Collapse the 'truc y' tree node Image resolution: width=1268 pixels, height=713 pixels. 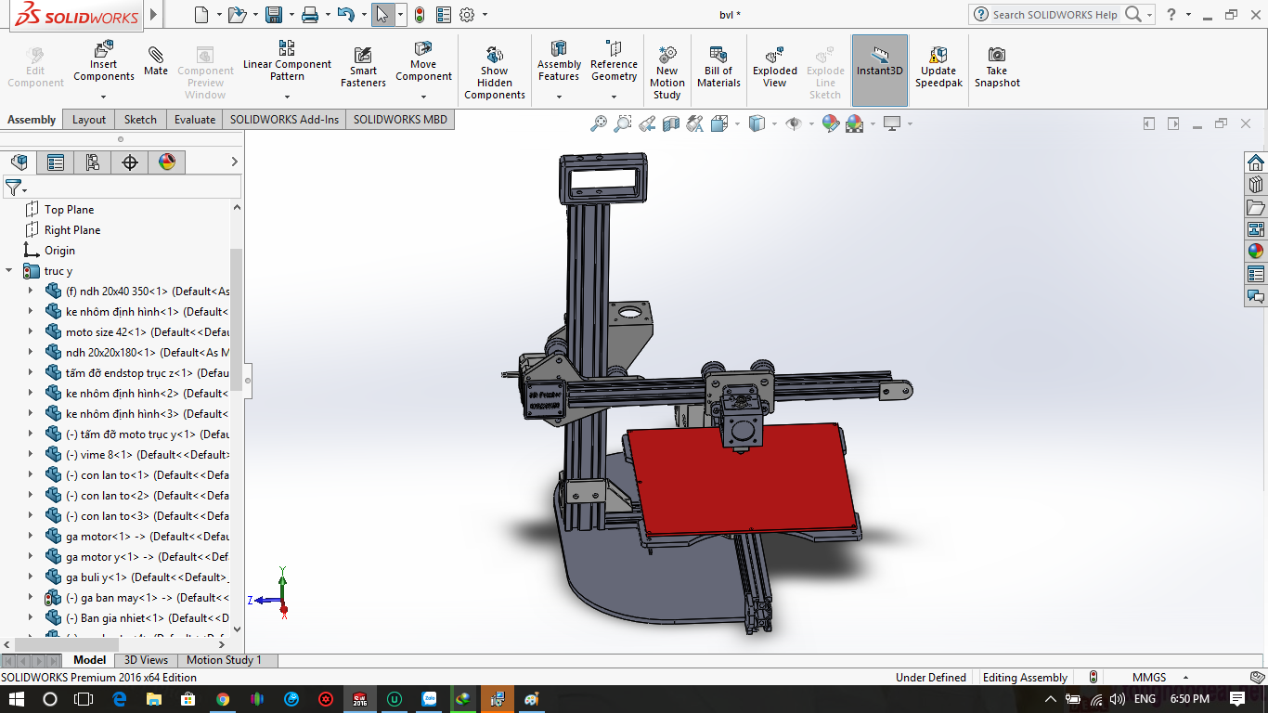click(x=9, y=271)
